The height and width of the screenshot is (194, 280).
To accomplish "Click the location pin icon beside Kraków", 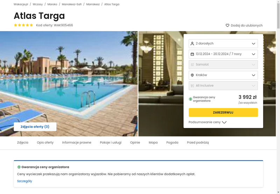I will (192, 75).
